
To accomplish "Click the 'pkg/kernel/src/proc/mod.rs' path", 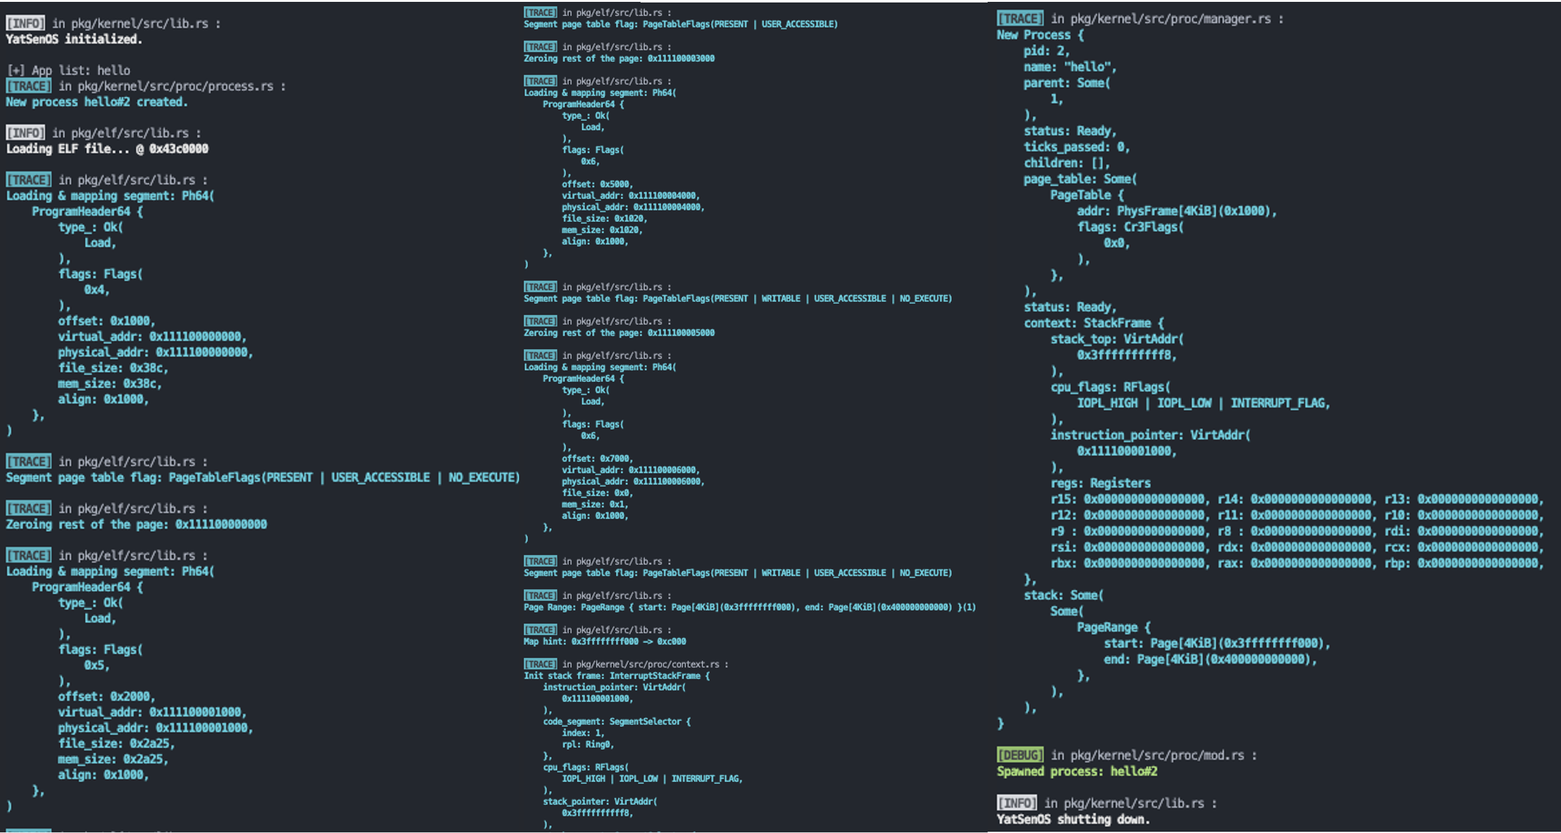I will pyautogui.click(x=1157, y=755).
